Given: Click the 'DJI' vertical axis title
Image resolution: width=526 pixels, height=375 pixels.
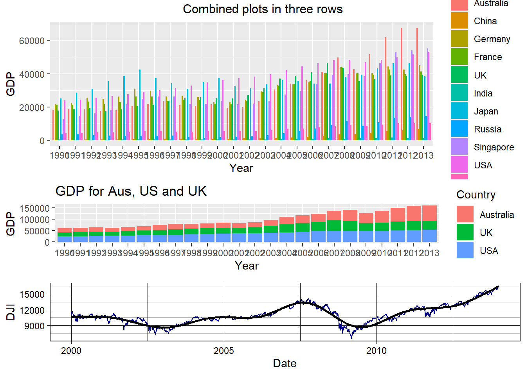Looking at the screenshot, I should tap(11, 312).
